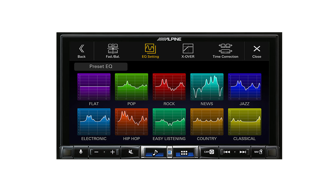The height and width of the screenshot is (189, 336).
Task: Open the X-OVER crossover settings
Action: pyautogui.click(x=188, y=51)
